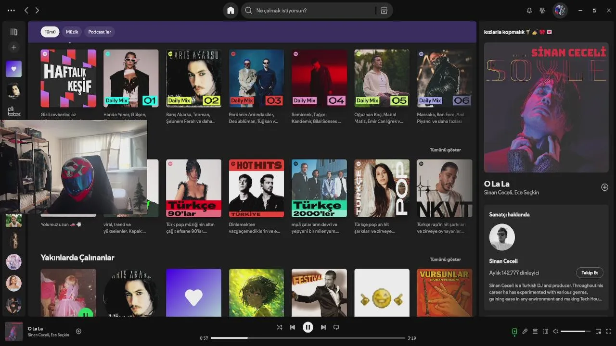Open the recently played anime girl cover
Image resolution: width=616 pixels, height=346 pixels.
[257, 293]
